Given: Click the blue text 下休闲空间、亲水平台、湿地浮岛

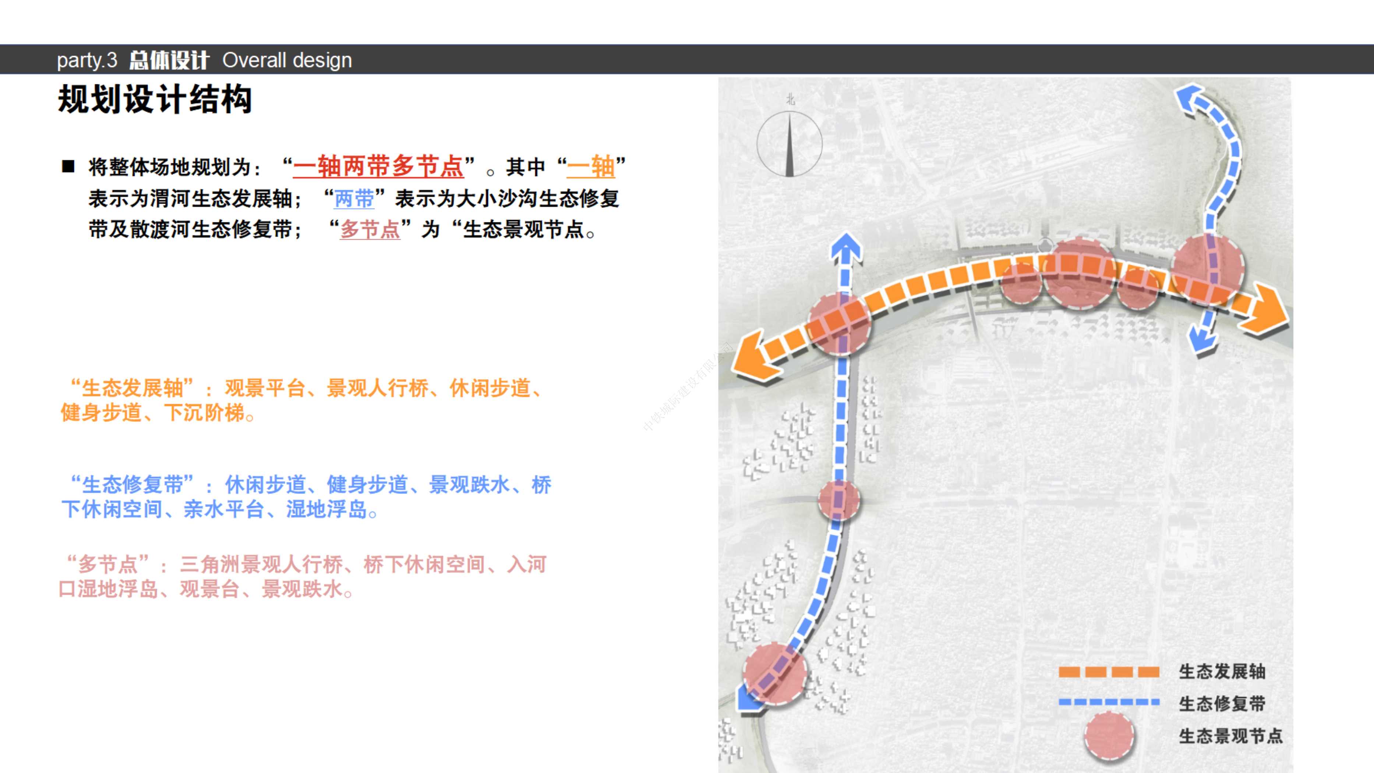Looking at the screenshot, I should point(215,509).
